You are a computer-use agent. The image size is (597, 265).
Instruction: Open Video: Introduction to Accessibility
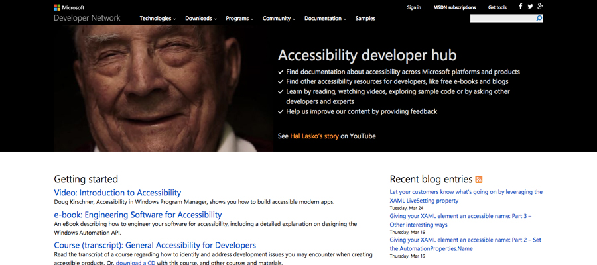[117, 193]
